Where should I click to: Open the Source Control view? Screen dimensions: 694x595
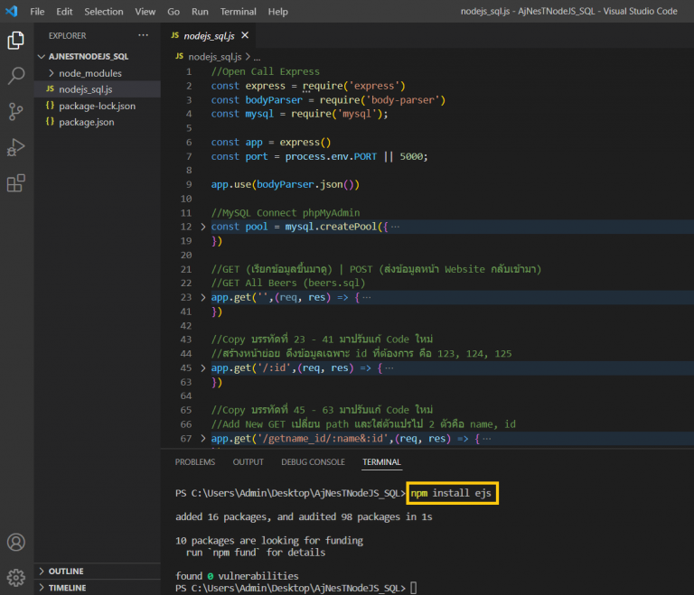click(15, 112)
